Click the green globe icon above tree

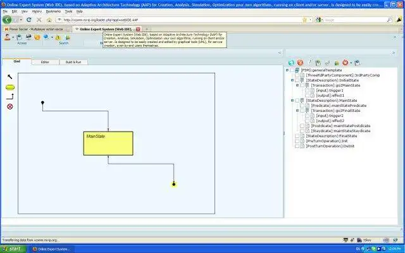coord(291,63)
